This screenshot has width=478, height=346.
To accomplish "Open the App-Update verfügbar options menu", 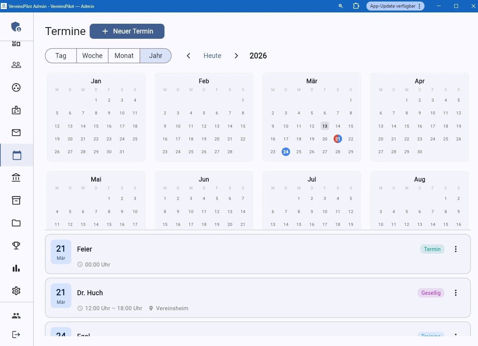I will tap(420, 6).
